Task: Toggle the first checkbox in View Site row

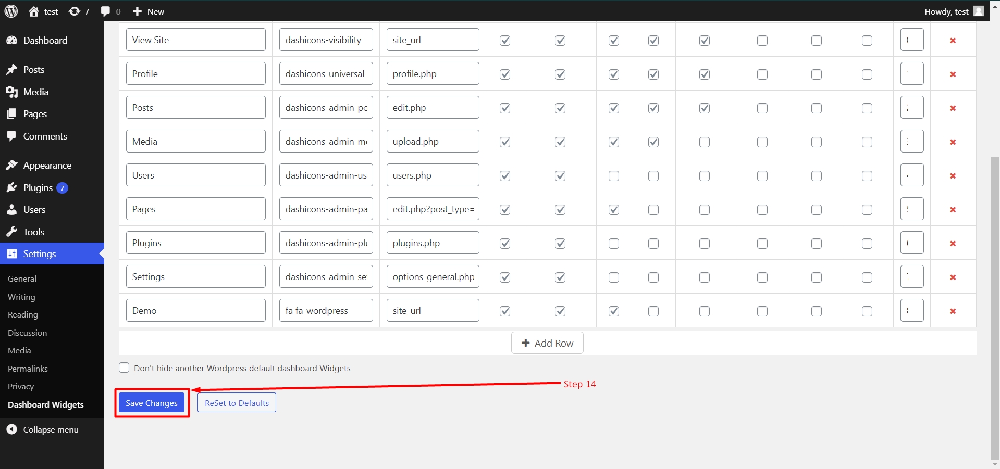Action: click(x=505, y=40)
